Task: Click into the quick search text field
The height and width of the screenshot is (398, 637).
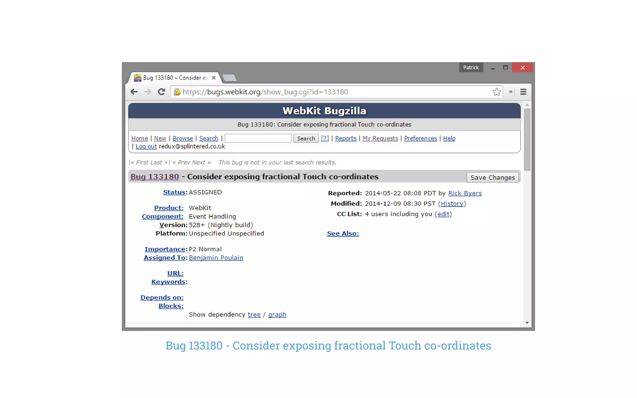Action: coord(258,138)
